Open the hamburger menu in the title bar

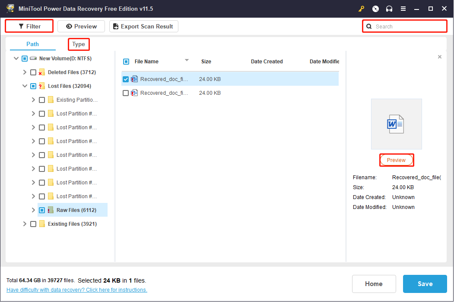pyautogui.click(x=403, y=9)
